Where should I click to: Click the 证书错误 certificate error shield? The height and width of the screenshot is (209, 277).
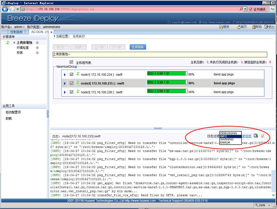(x=258, y=9)
